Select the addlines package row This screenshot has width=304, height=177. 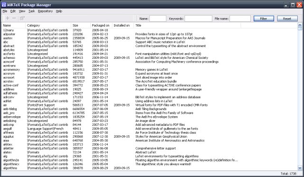point(150,89)
